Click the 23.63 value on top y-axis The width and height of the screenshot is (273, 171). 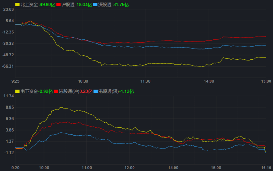[x=9, y=9]
